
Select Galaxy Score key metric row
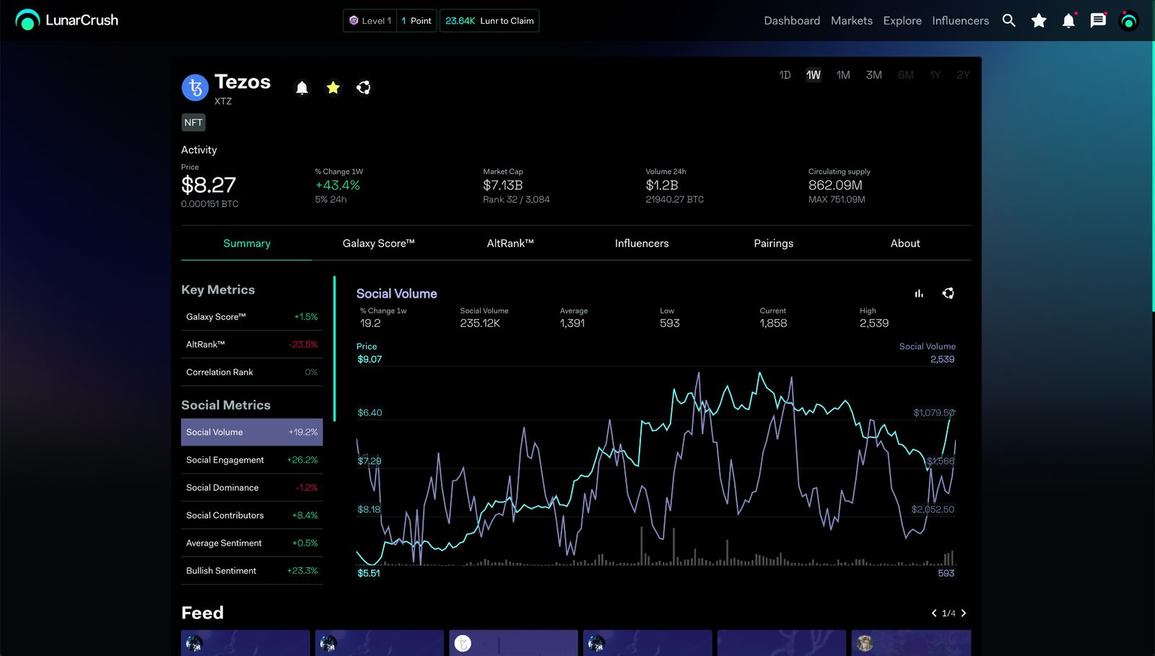[252, 317]
